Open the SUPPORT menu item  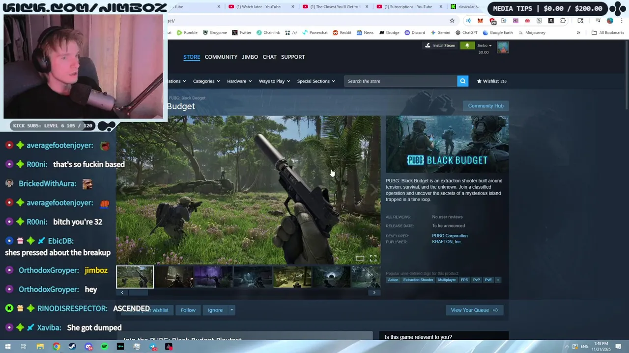(293, 57)
